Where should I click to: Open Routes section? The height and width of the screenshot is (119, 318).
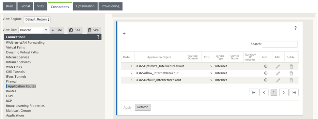11,91
